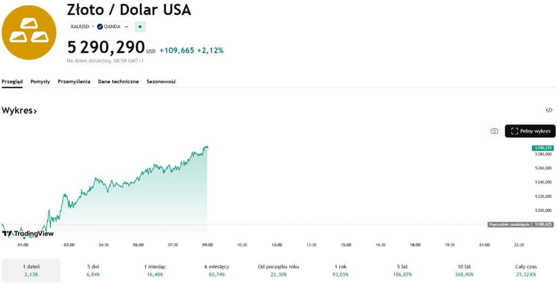
Task: Click the fullscreen icon in Pełny wykres
Action: pyautogui.click(x=515, y=131)
